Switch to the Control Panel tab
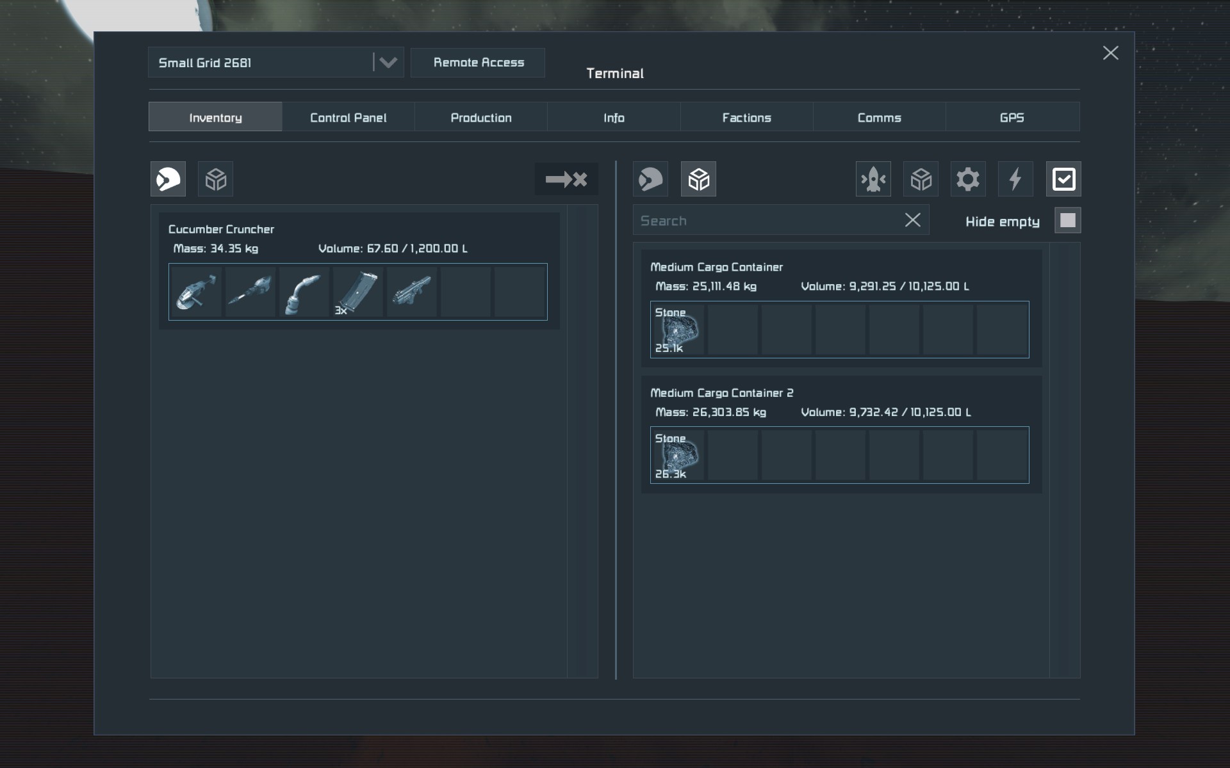The width and height of the screenshot is (1230, 768). point(348,117)
